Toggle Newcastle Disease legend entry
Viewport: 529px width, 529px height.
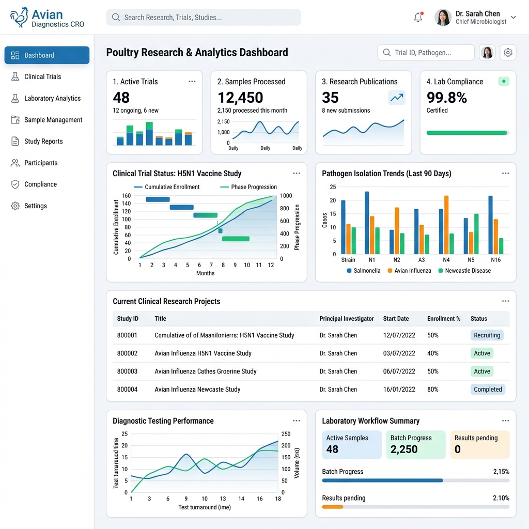coord(464,271)
